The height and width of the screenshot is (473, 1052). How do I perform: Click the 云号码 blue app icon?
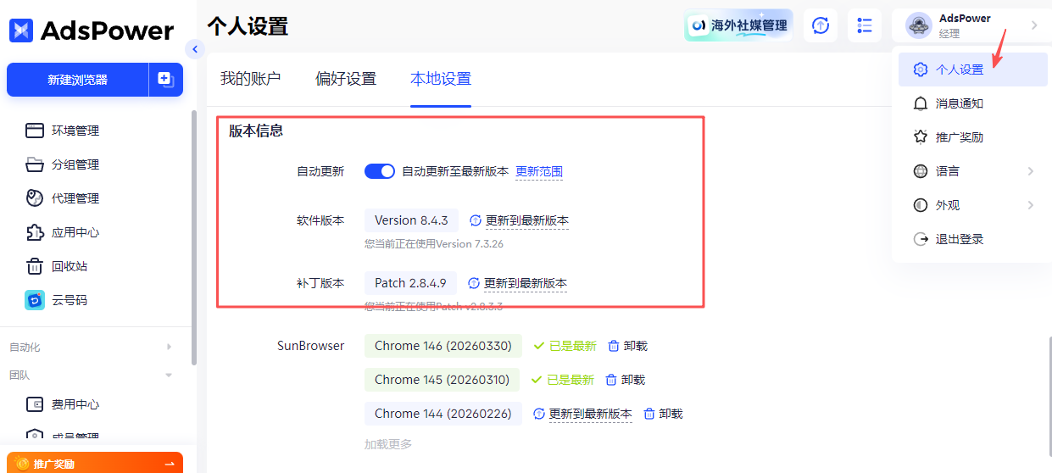click(35, 300)
